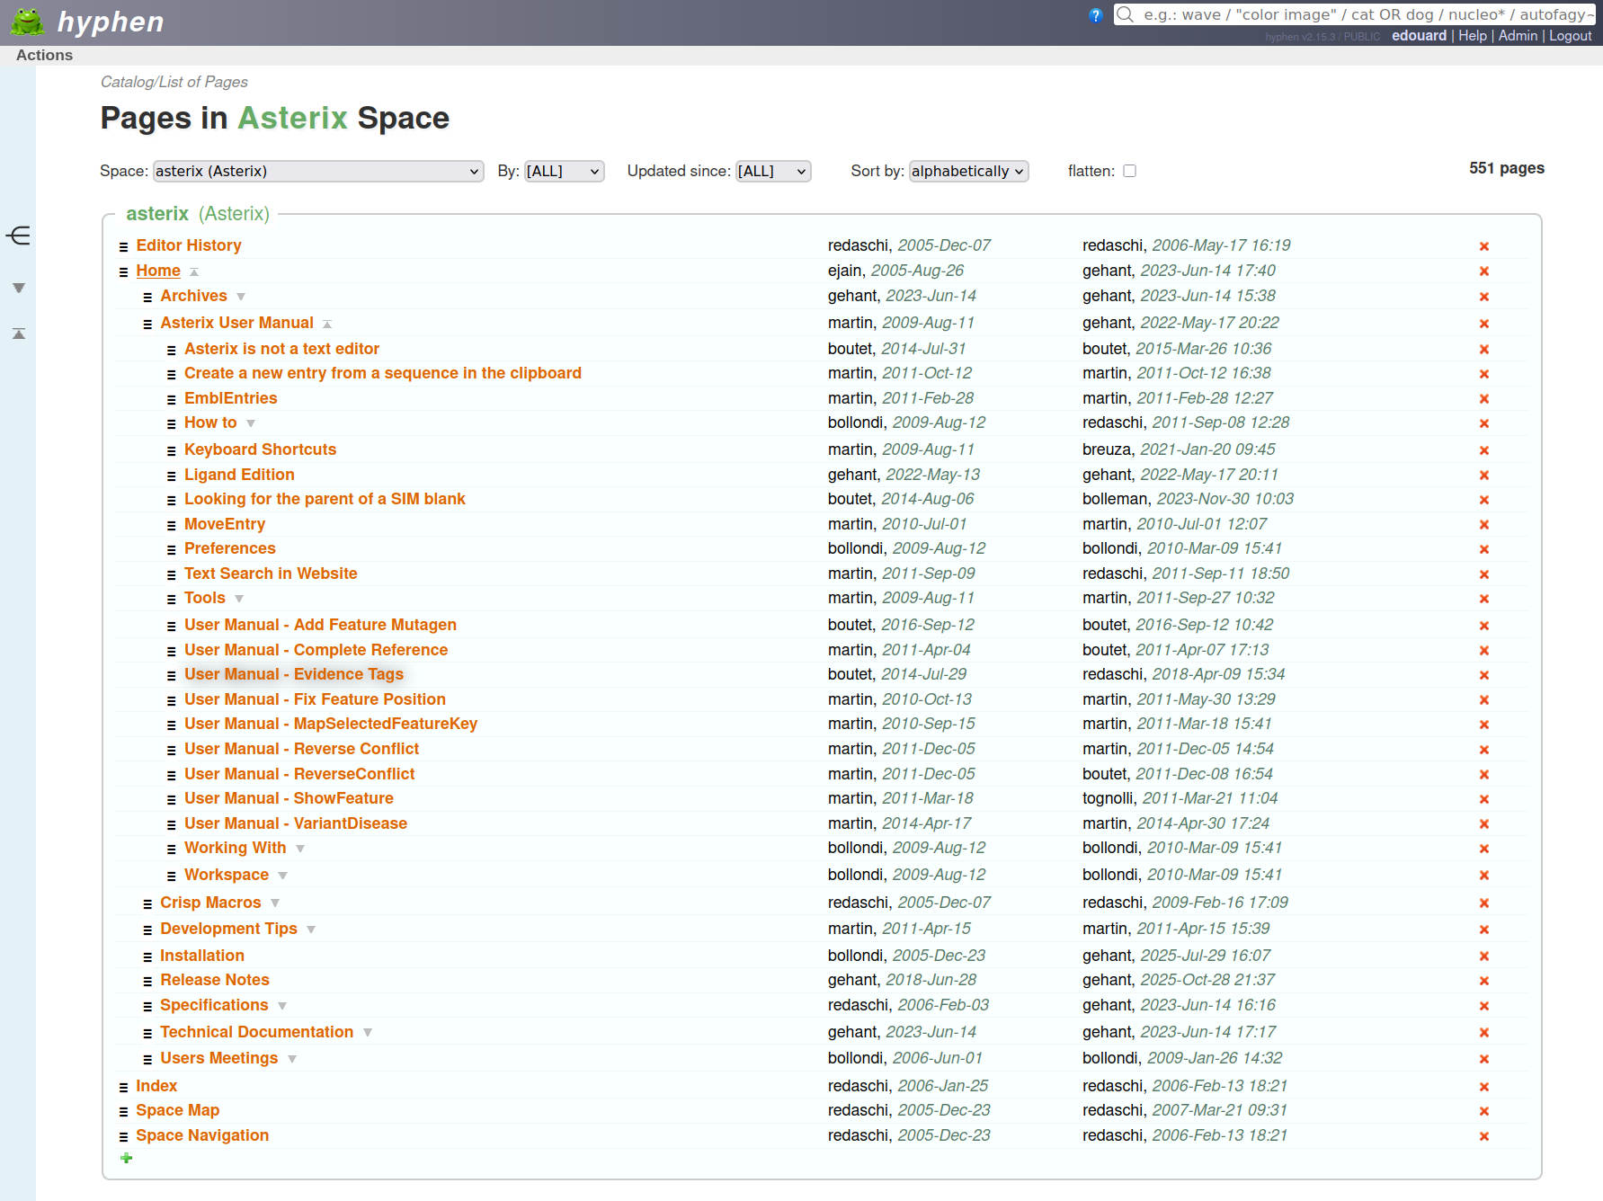Open User Manual - VariantDisease page

296,823
